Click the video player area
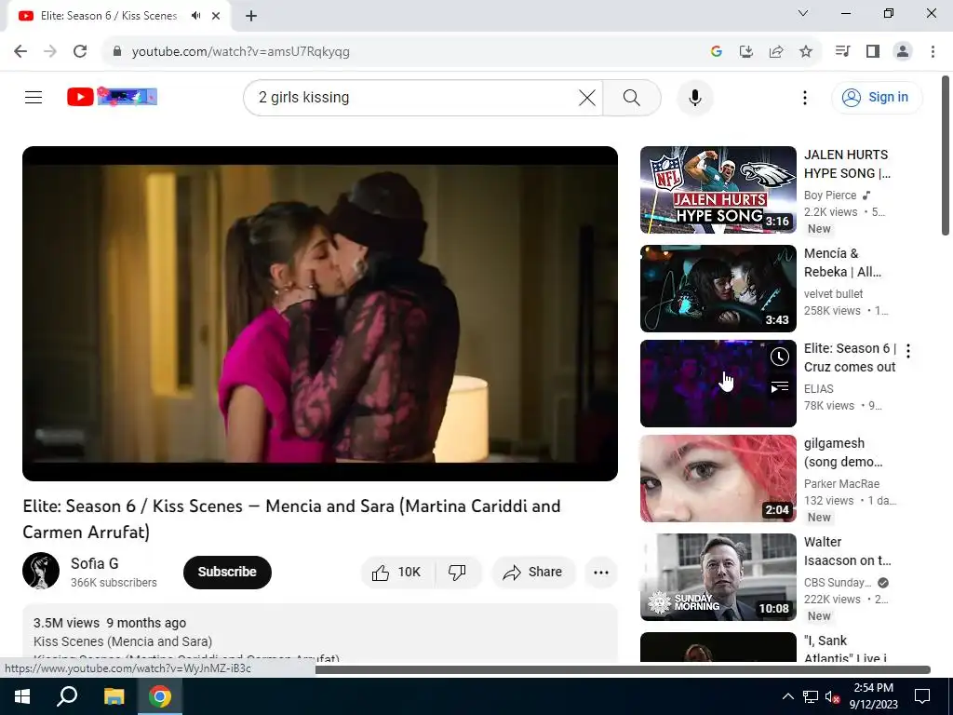This screenshot has height=715, width=953. (x=320, y=313)
